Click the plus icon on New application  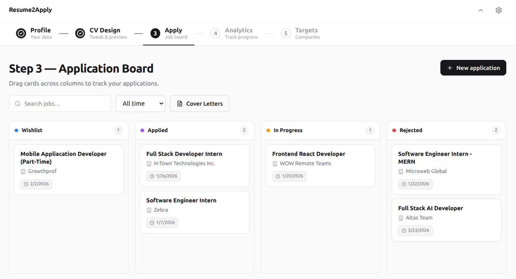pyautogui.click(x=450, y=68)
